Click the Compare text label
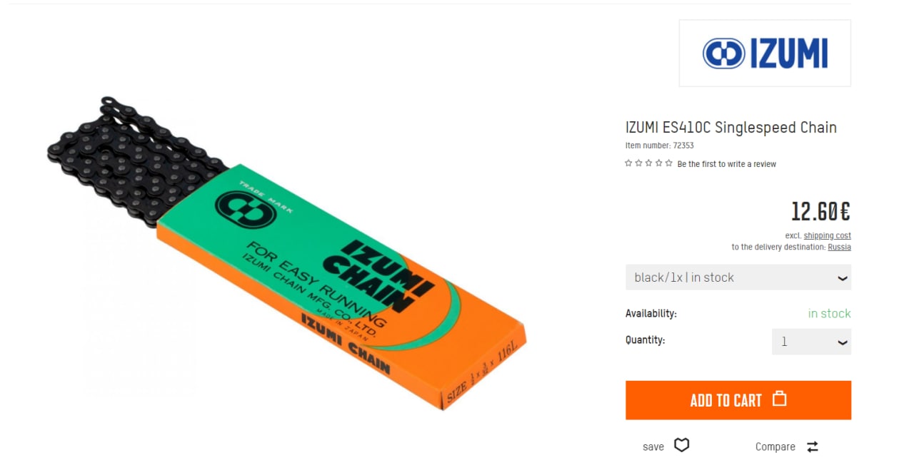 [775, 446]
